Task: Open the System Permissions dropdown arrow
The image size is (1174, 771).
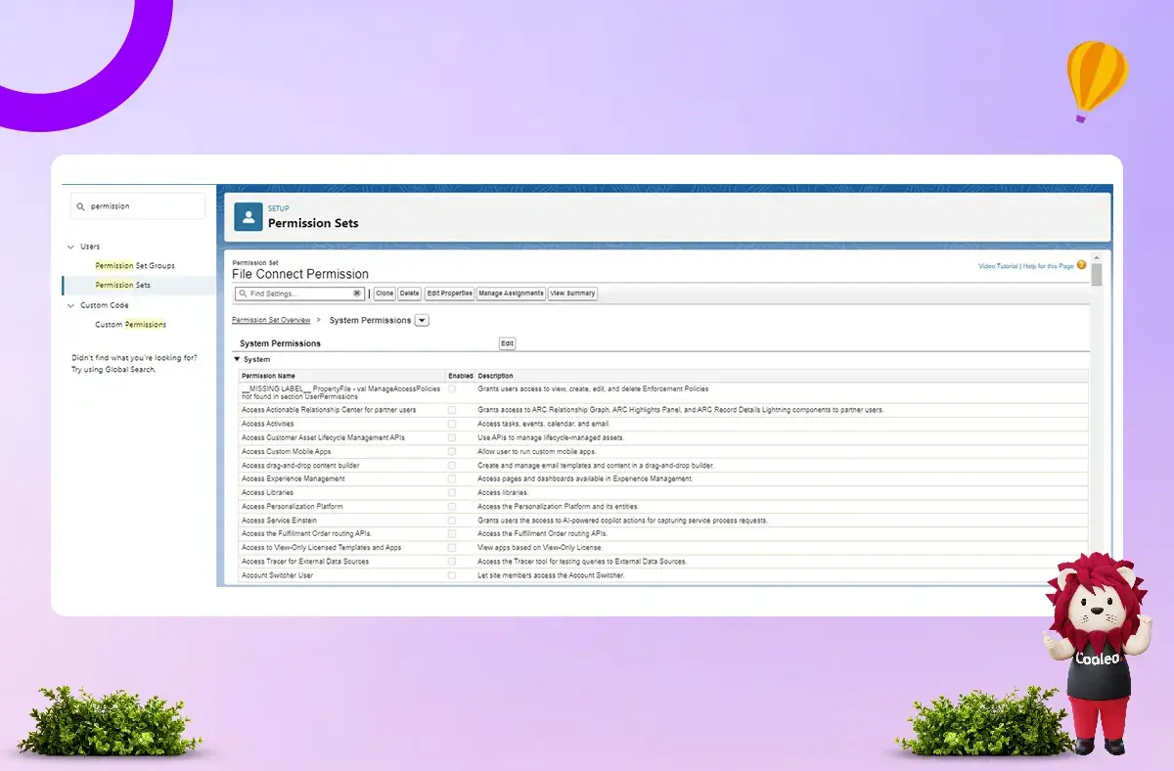Action: click(x=422, y=320)
